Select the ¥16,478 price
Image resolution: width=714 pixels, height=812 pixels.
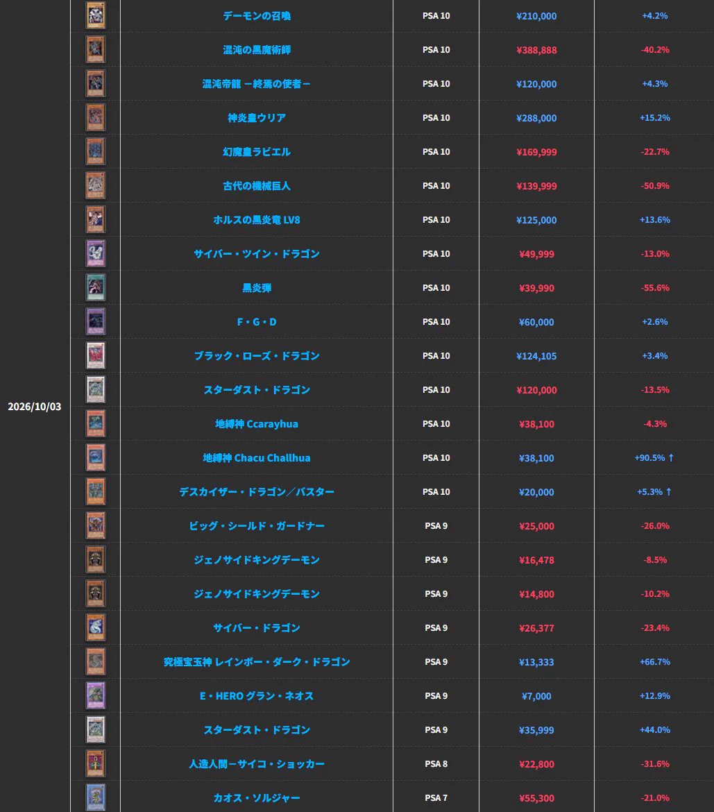click(x=536, y=560)
